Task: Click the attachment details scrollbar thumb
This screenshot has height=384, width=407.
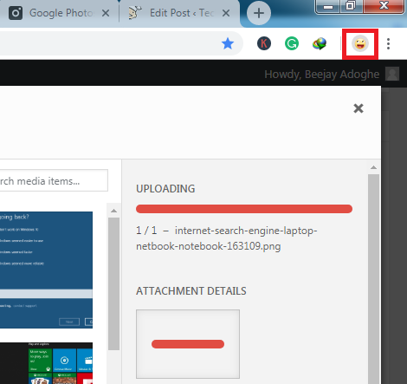Action: coord(373,279)
